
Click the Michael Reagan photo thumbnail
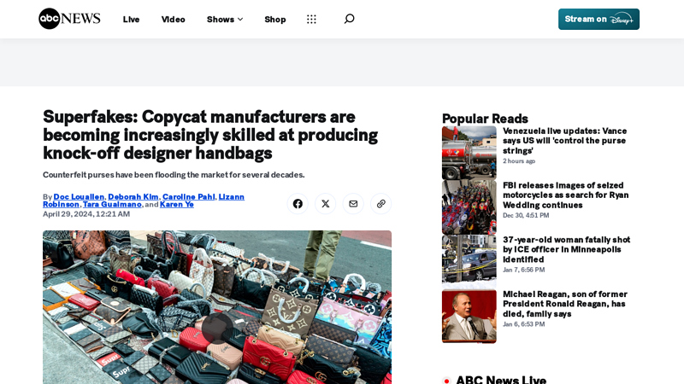coord(469,316)
